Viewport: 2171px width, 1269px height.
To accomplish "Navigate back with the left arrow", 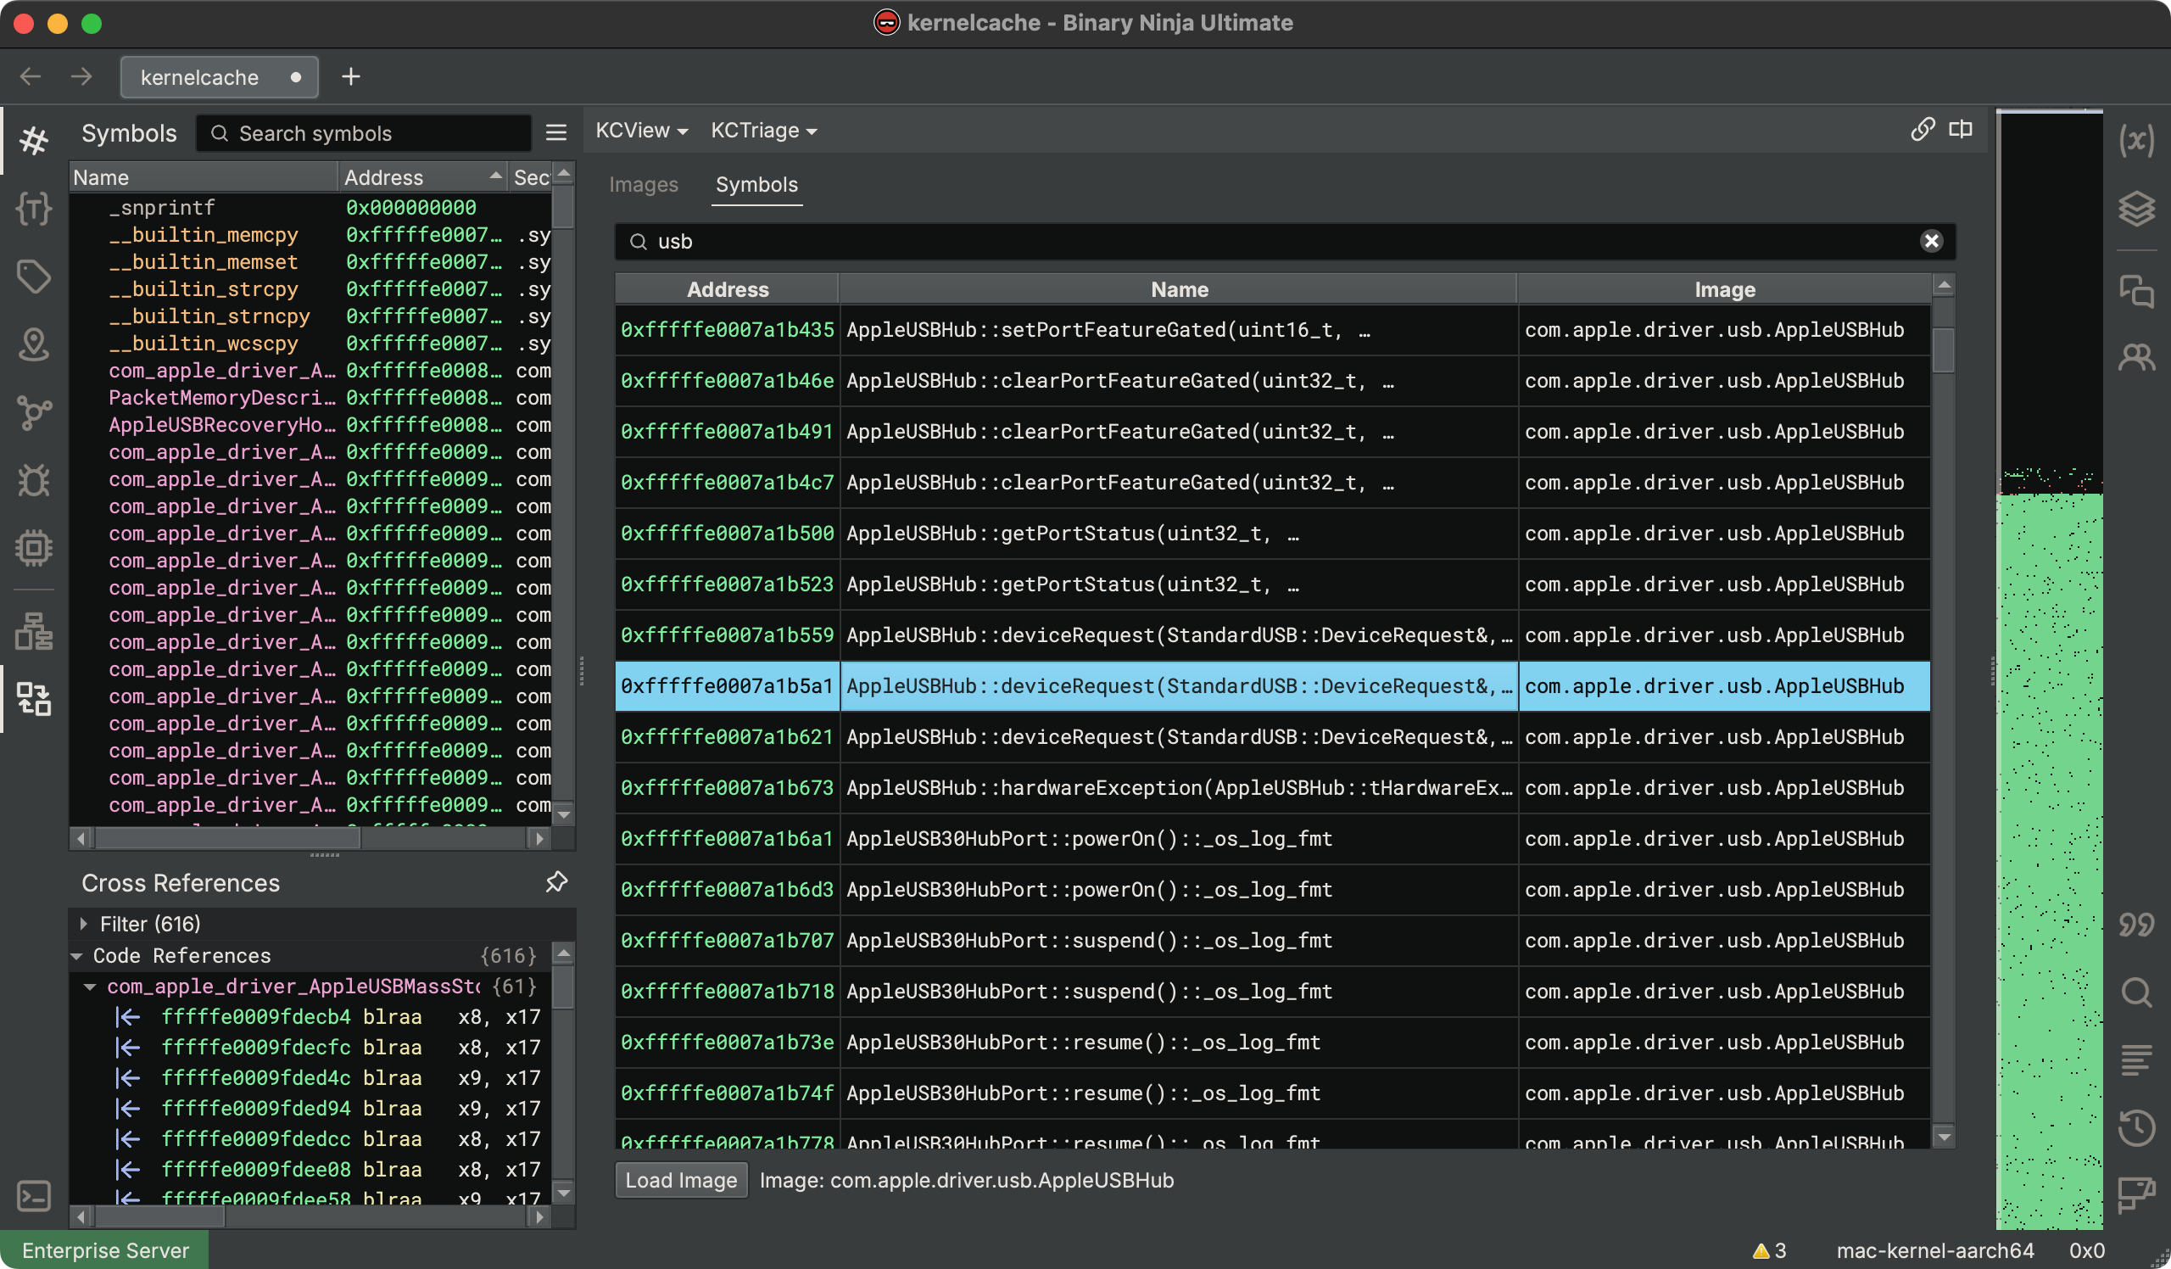I will pyautogui.click(x=31, y=76).
